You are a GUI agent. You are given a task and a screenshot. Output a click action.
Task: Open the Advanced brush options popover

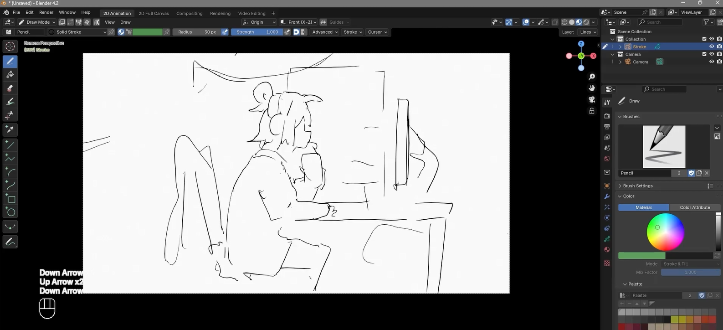click(x=325, y=32)
